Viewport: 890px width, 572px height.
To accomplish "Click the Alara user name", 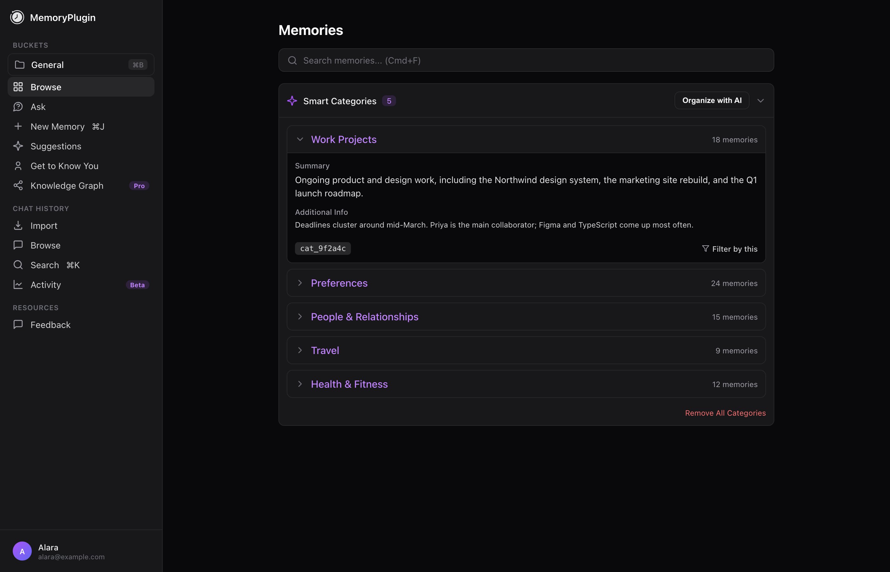I will (48, 547).
